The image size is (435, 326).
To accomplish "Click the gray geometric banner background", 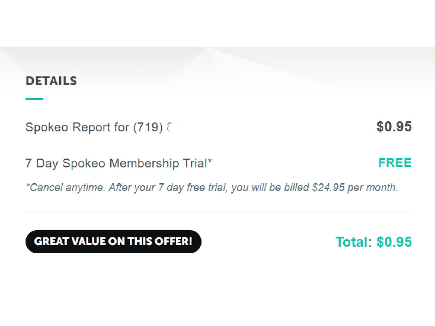I will pyautogui.click(x=272, y=65).
